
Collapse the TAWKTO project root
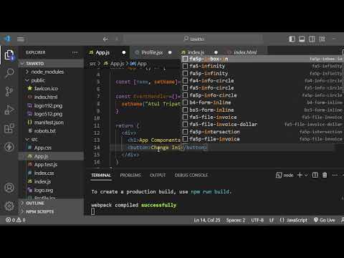point(52,64)
